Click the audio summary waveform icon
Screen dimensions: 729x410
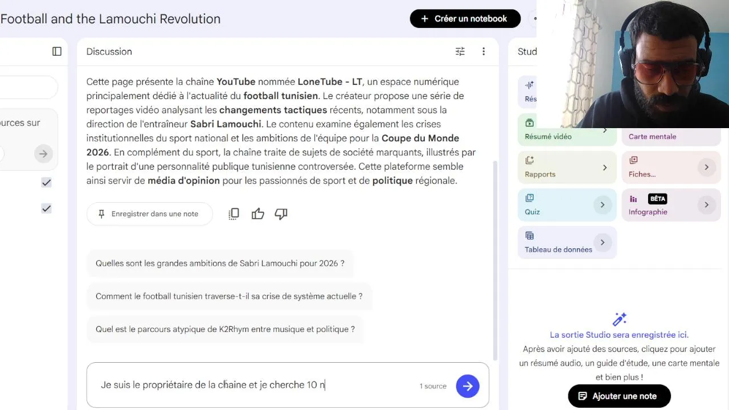point(530,85)
